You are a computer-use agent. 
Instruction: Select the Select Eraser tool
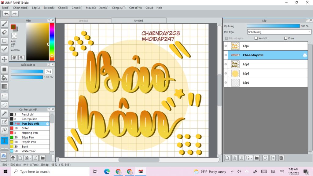4,130
